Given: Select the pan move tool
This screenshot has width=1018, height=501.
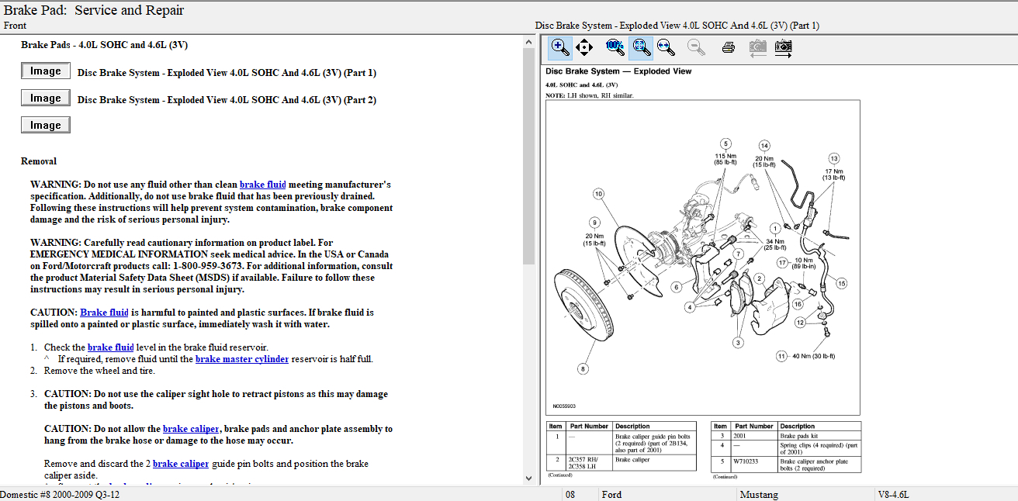Looking at the screenshot, I should [x=584, y=47].
